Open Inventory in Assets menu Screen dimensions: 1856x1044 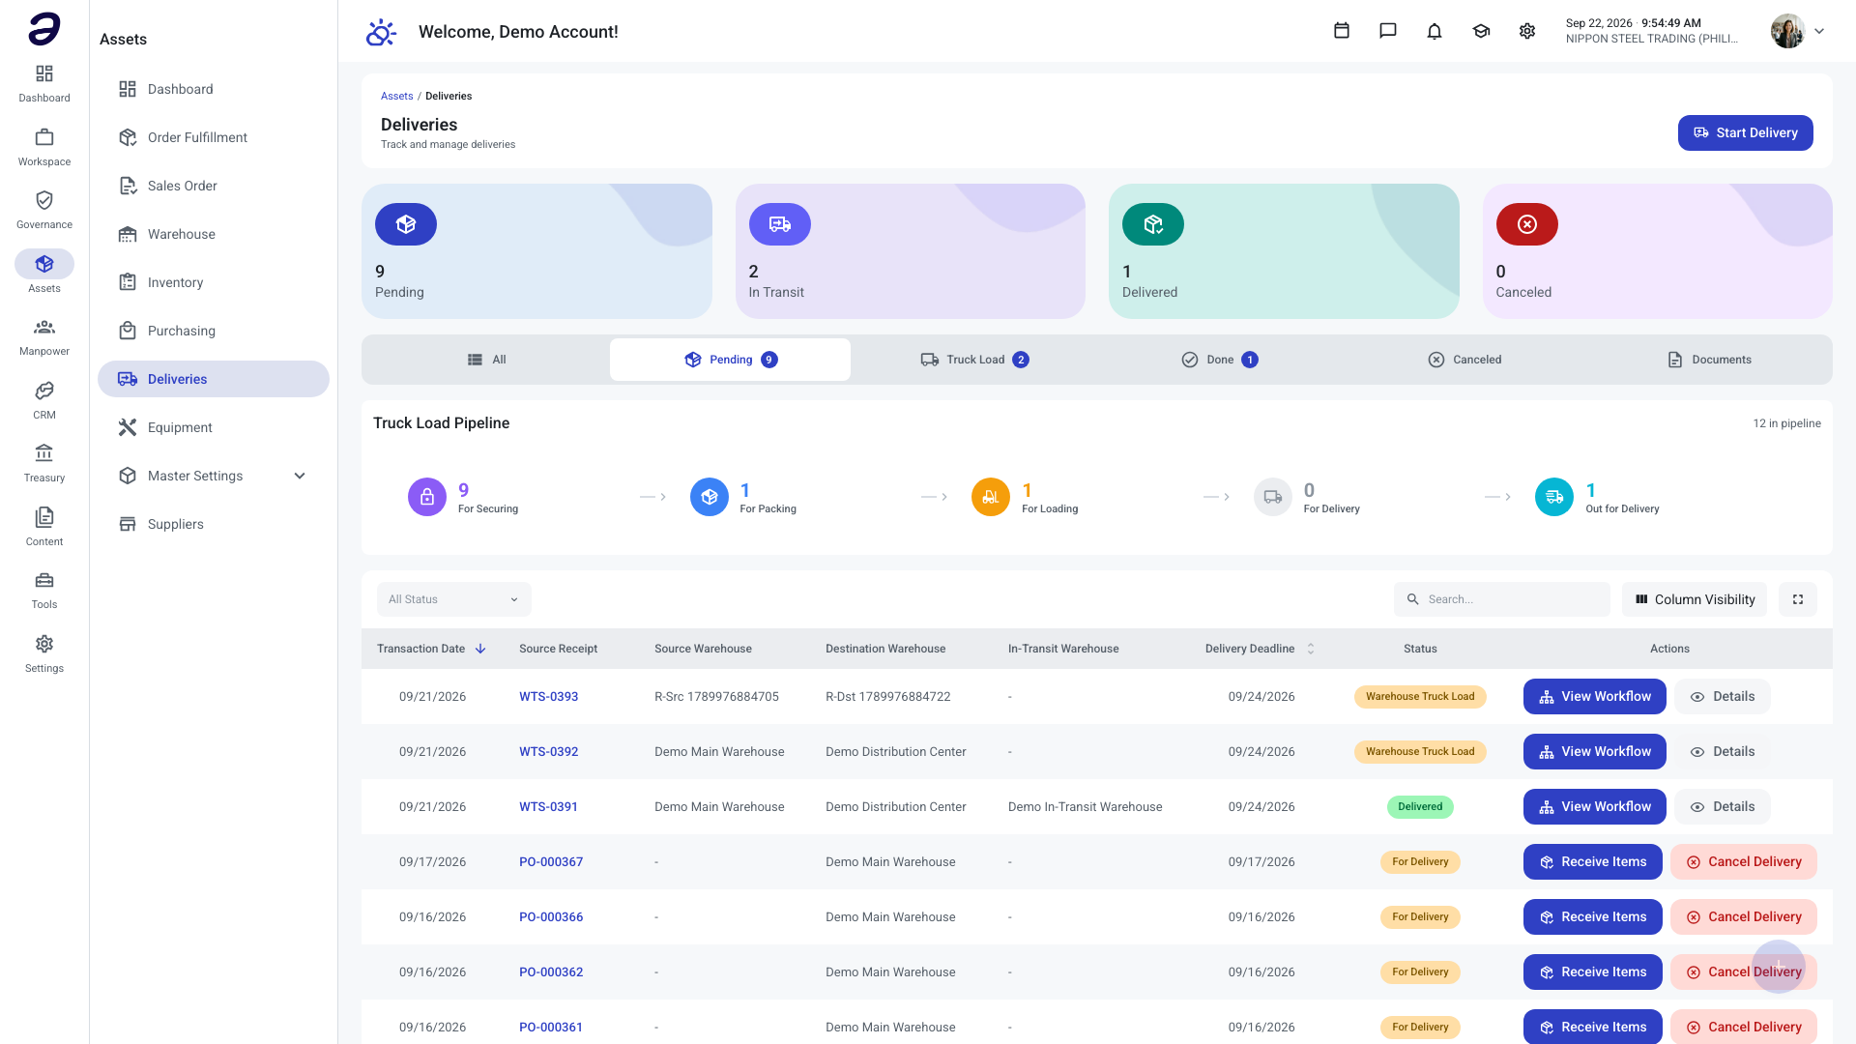click(214, 282)
